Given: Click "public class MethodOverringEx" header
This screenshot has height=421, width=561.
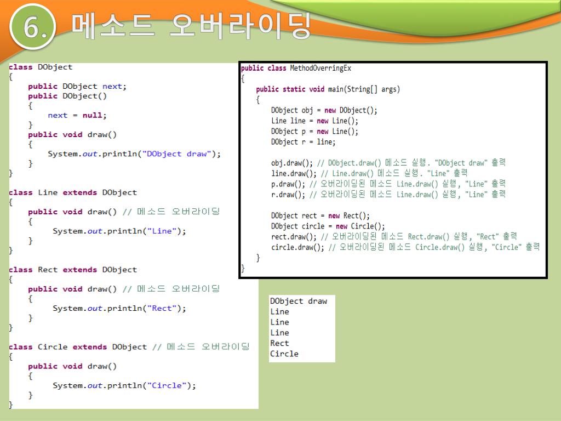Looking at the screenshot, I should 296,68.
